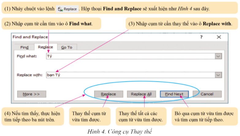Click the caption 'Hình 4. Công cụ Thay thế'
Image resolution: width=240 pixels, height=136 pixels.
(120, 132)
